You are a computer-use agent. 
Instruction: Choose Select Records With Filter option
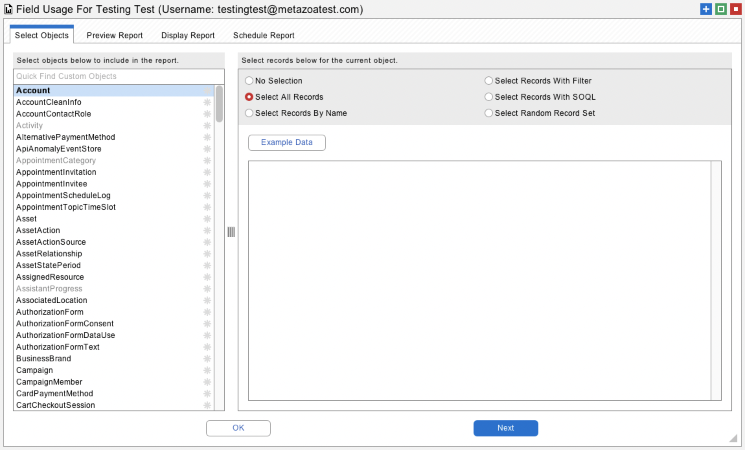tap(488, 81)
